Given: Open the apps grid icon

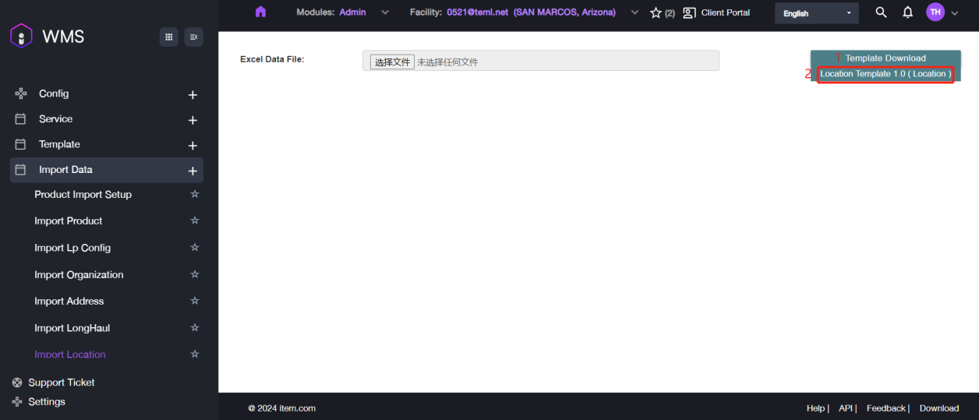Looking at the screenshot, I should pyautogui.click(x=168, y=37).
